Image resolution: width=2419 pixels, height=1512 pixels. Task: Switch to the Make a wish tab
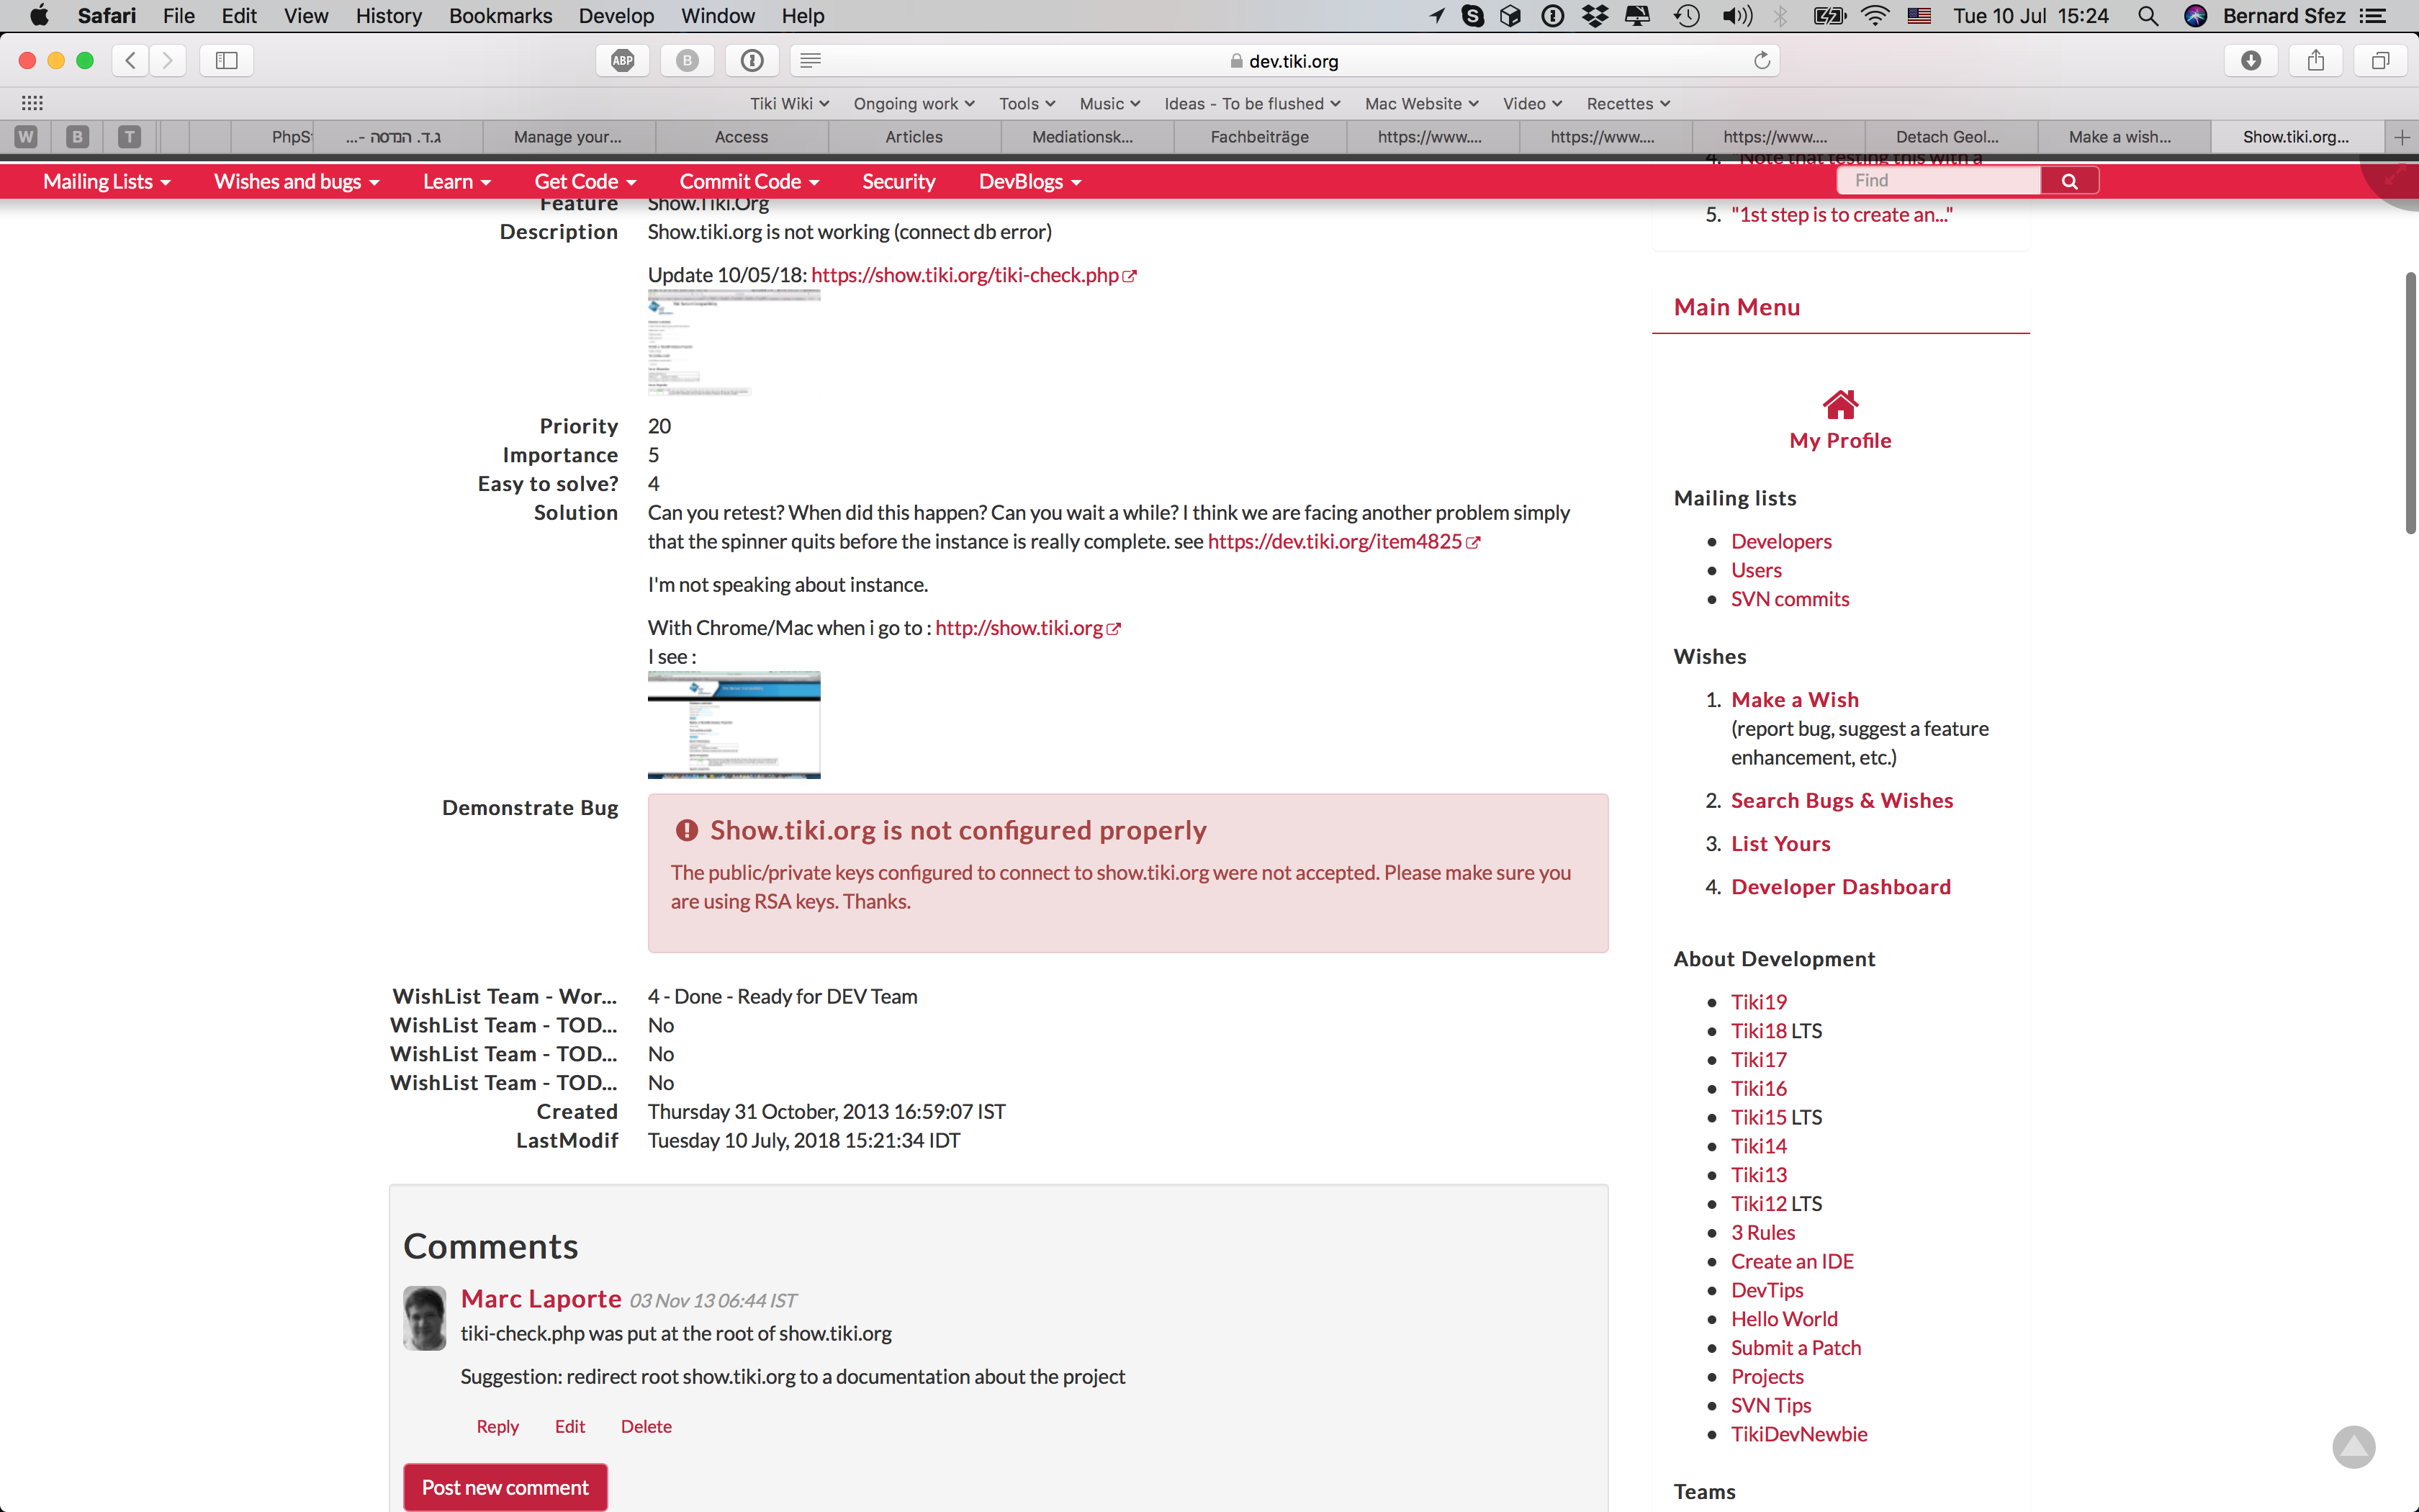[2120, 137]
